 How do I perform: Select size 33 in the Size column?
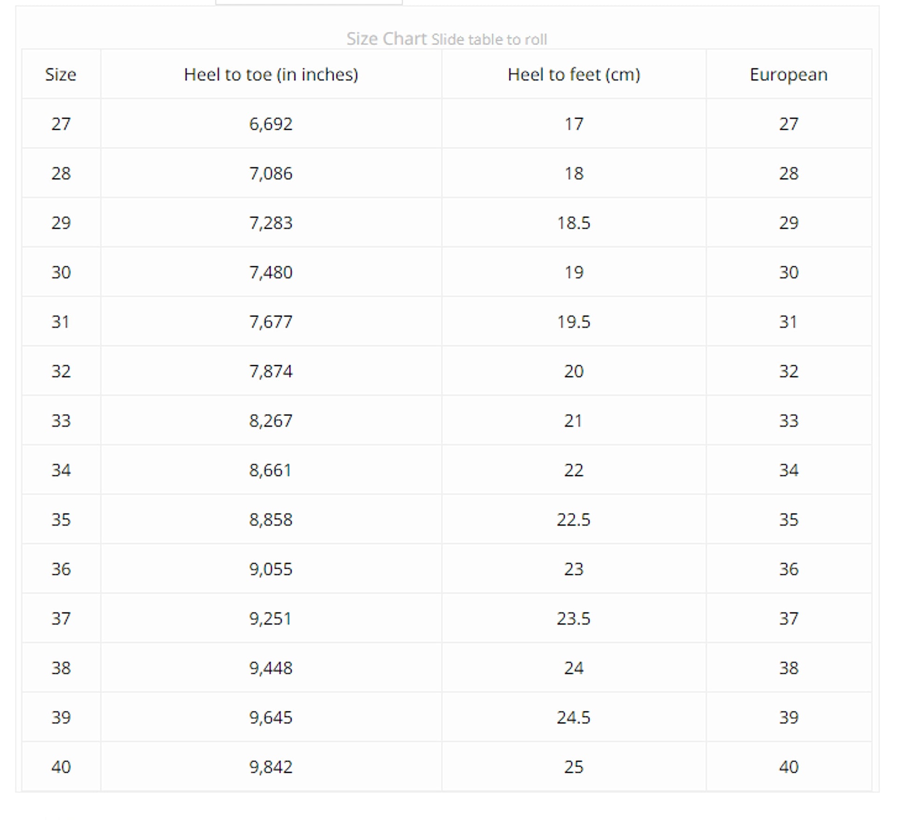(x=61, y=420)
